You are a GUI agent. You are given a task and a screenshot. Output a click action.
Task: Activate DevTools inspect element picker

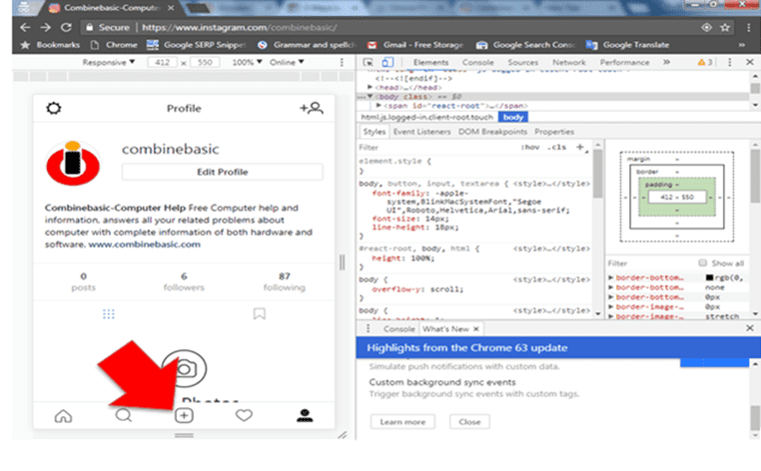point(368,62)
